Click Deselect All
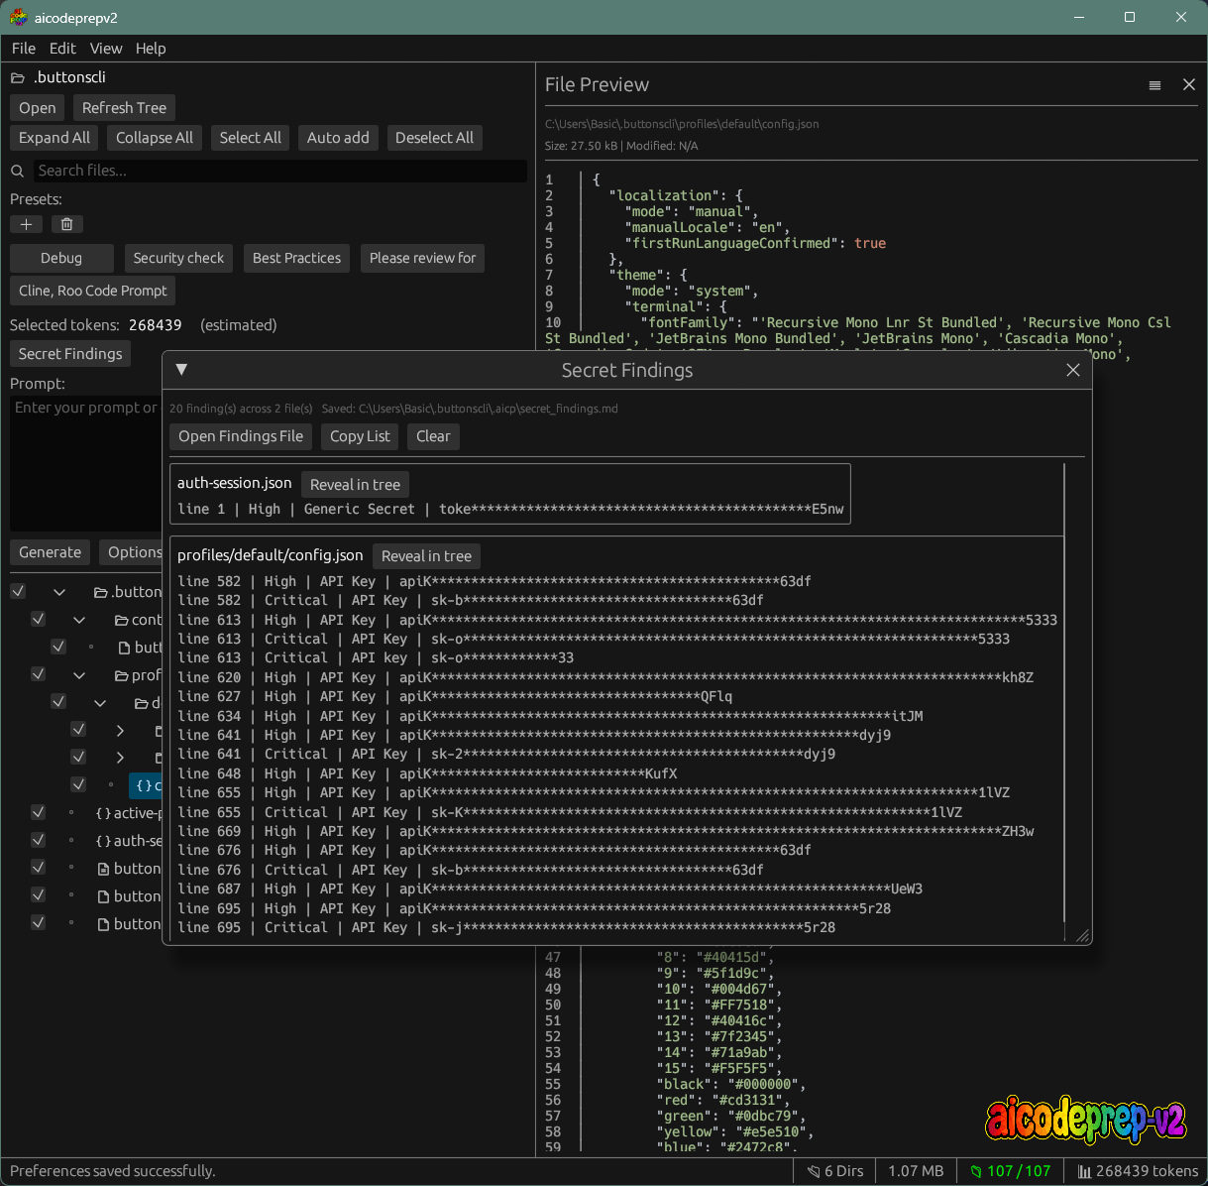This screenshot has height=1186, width=1208. click(434, 138)
